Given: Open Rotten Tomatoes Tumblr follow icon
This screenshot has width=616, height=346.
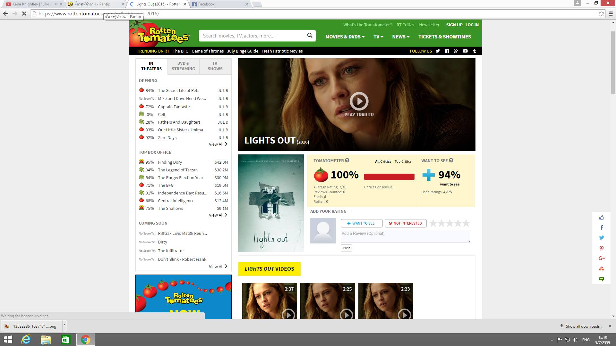Looking at the screenshot, I should coord(475,51).
